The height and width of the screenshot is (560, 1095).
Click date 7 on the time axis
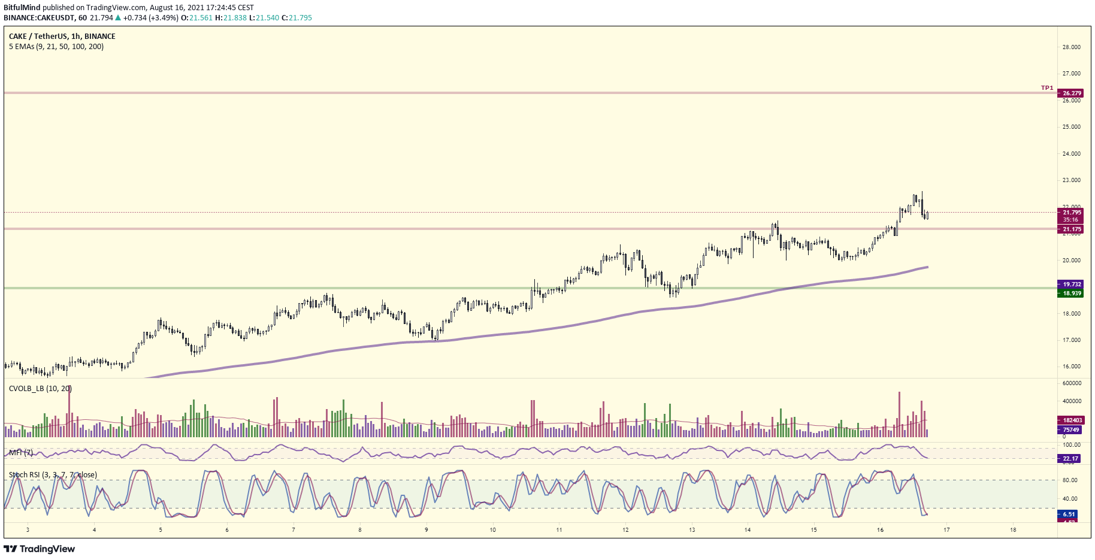pos(294,530)
